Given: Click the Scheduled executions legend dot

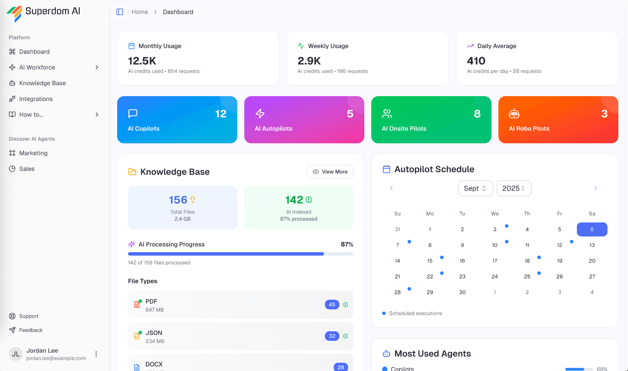Looking at the screenshot, I should point(384,313).
